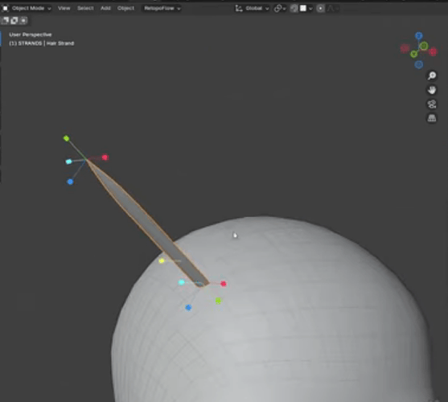
Task: Toggle snapping magnet icon
Action: coord(294,9)
